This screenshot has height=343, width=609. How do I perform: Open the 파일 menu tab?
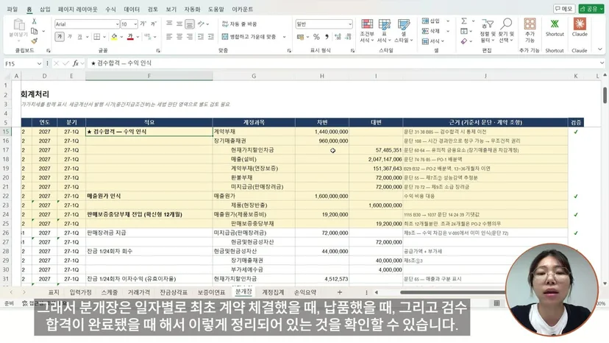tap(13, 9)
